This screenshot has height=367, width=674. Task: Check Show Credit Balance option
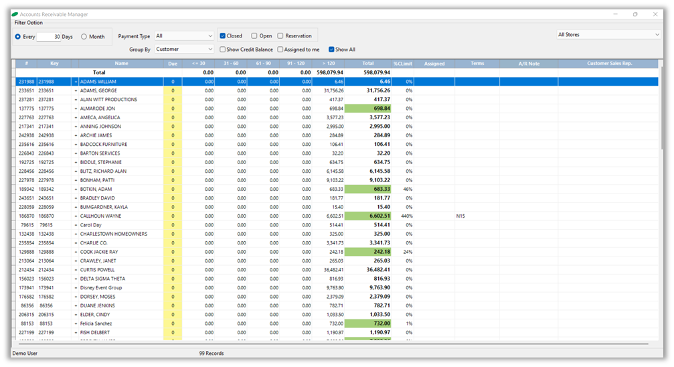(x=224, y=50)
